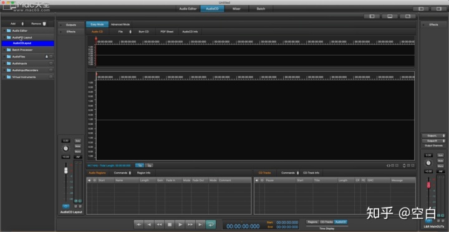Expand the Audio Editor folder in the sidebar
The height and width of the screenshot is (232, 449).
4,31
